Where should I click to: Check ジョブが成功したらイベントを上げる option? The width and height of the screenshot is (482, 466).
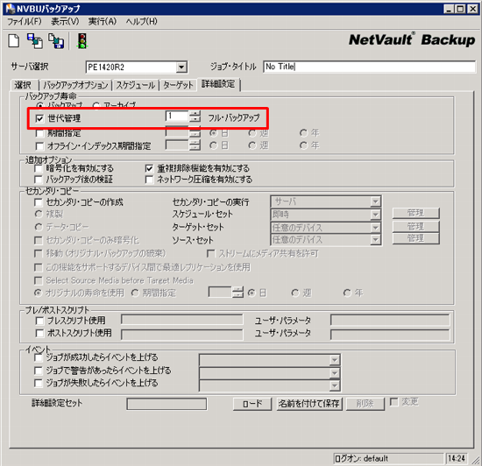39,357
